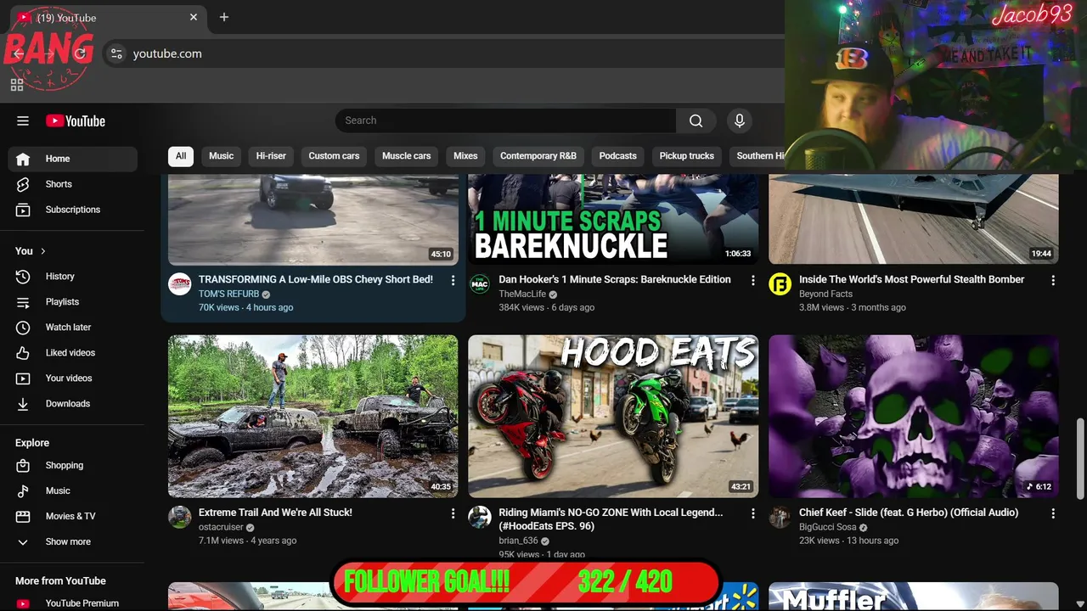Click the YouTube search input field

tap(505, 121)
